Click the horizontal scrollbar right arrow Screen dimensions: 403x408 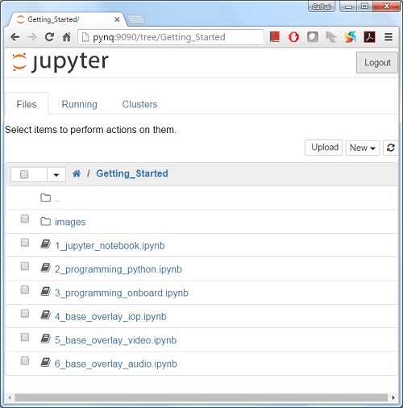[x=393, y=398]
